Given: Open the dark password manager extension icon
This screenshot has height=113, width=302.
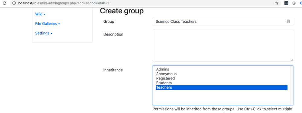Looking at the screenshot, I should [286, 3].
